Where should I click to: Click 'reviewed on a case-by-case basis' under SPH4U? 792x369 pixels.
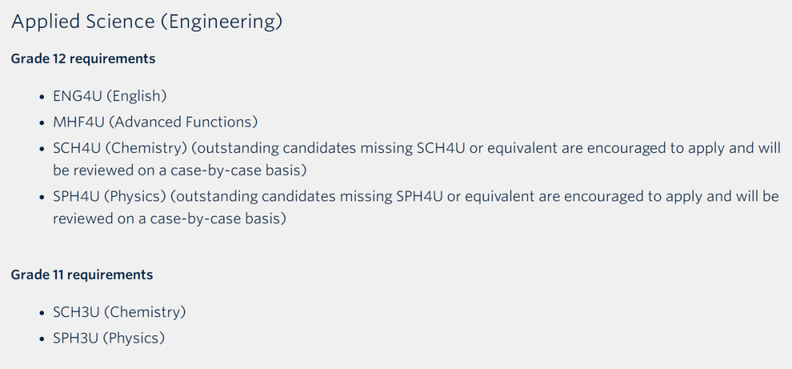[x=167, y=218]
